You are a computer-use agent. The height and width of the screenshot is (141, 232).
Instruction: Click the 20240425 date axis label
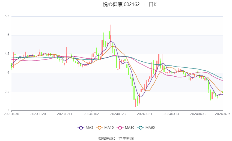223,114
